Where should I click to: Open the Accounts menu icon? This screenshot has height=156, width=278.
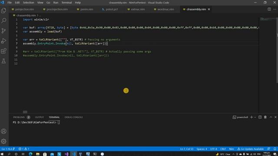[x=3, y=131]
